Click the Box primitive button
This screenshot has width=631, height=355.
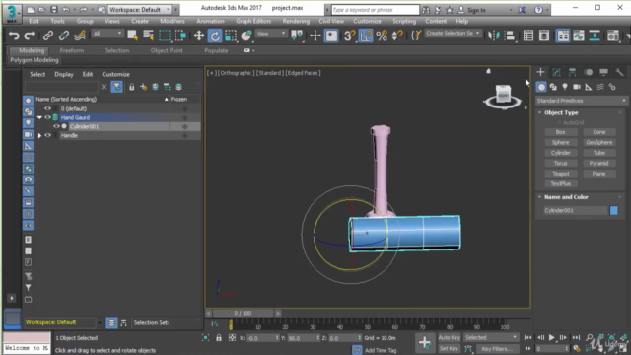561,132
